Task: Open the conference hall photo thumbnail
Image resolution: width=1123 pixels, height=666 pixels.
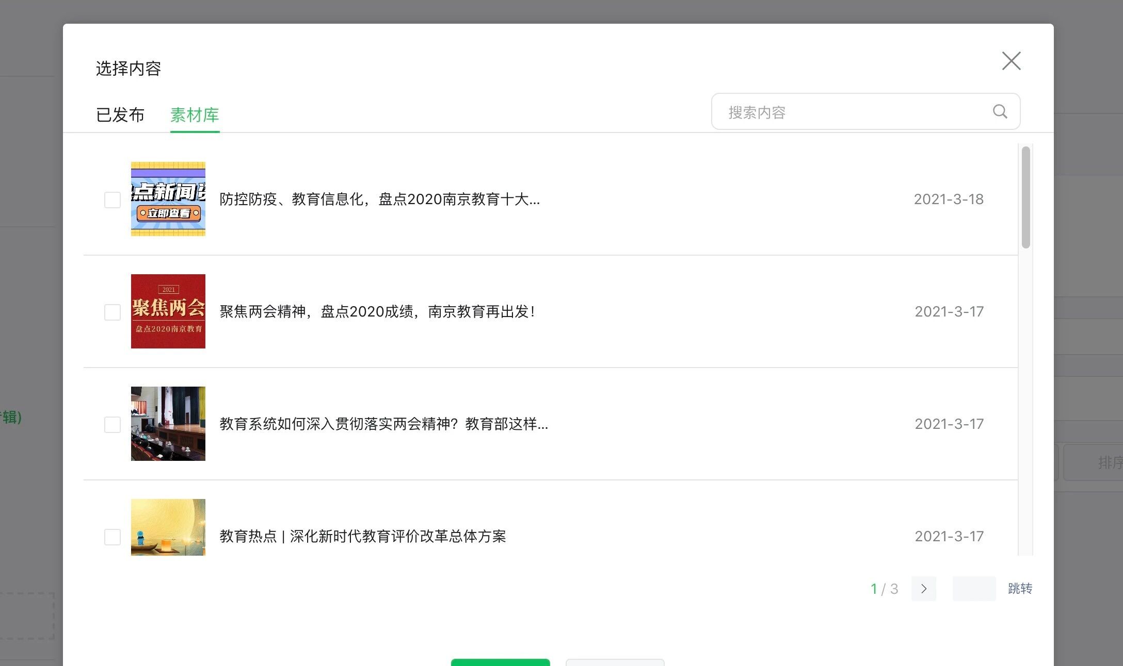Action: click(x=168, y=424)
